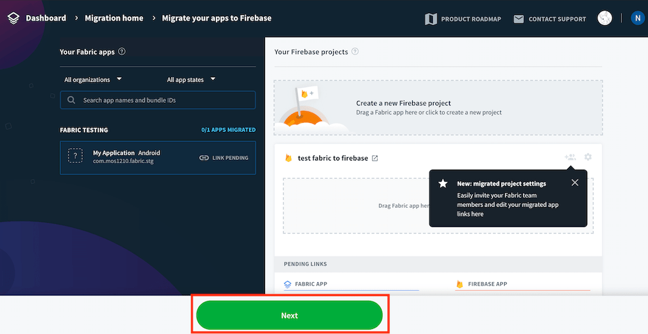
Task: Click 0/1 APPS MIGRATED status
Action: tap(229, 129)
